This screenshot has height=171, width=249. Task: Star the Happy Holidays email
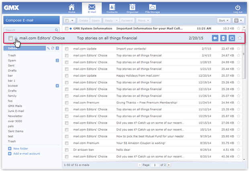[x=239, y=75]
